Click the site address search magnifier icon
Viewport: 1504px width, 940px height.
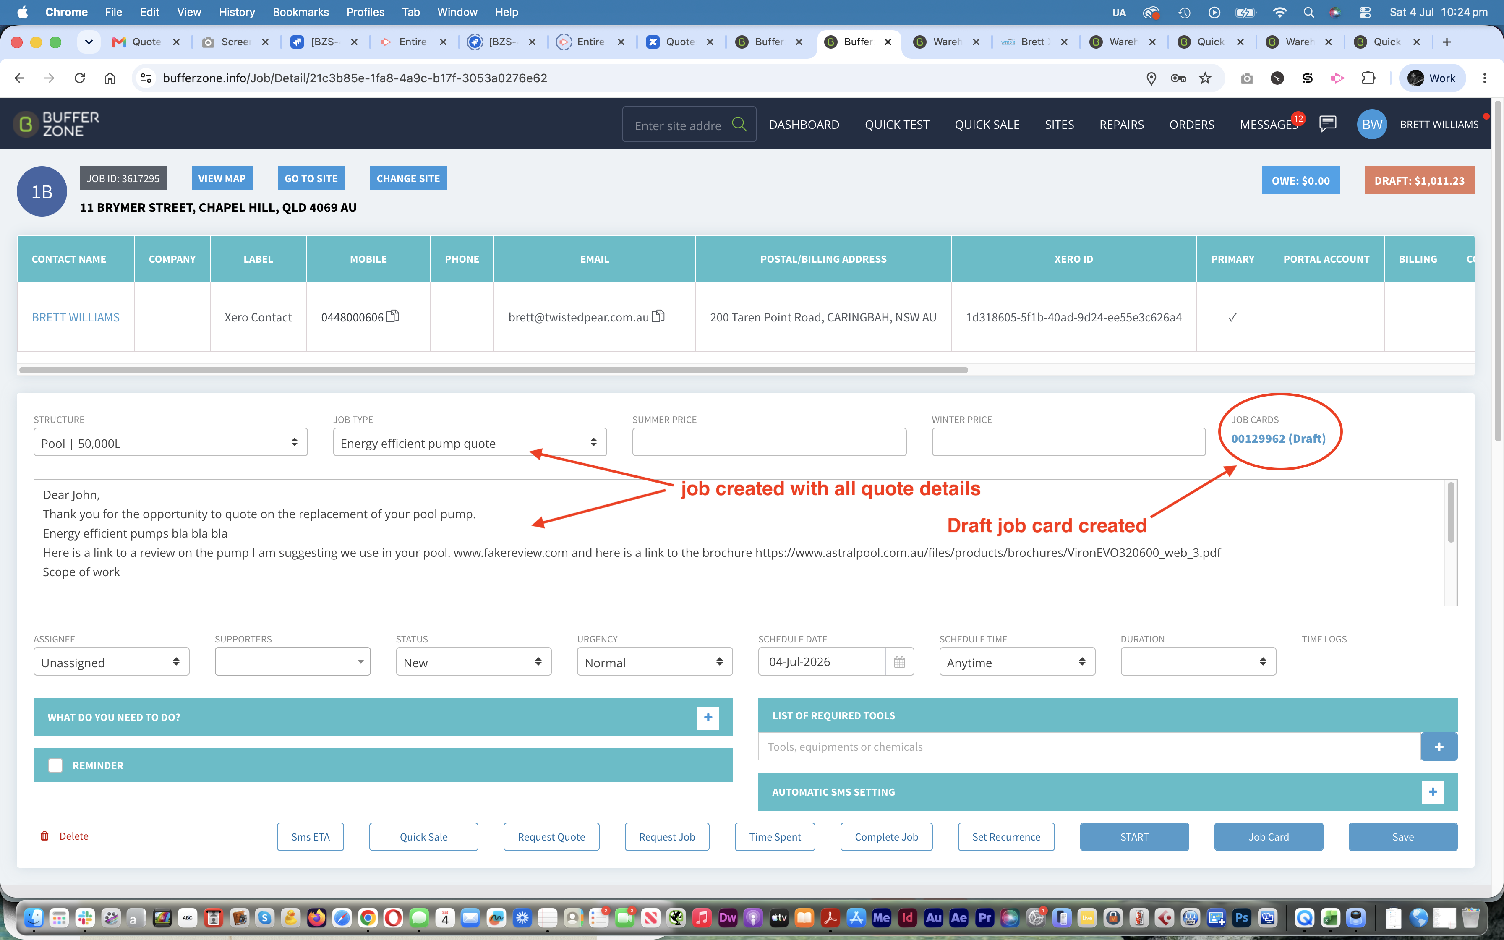point(739,124)
